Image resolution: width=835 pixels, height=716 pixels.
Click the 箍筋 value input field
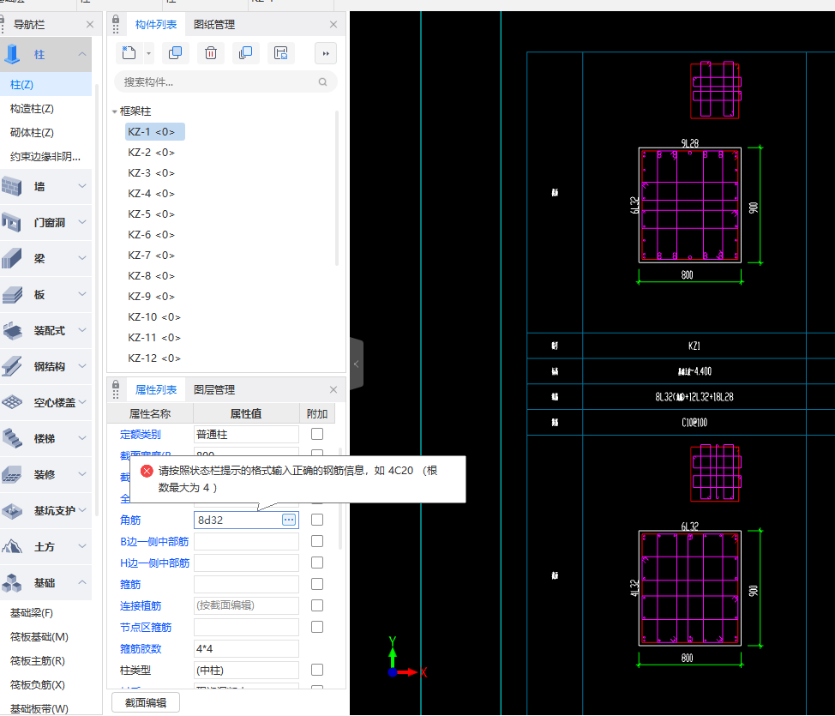point(246,585)
